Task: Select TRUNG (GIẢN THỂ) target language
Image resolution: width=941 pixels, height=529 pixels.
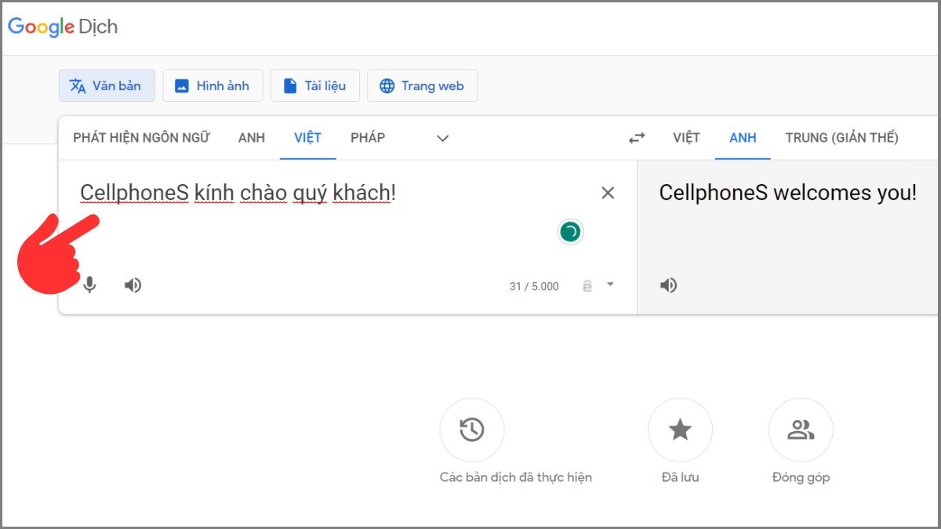Action: (841, 138)
